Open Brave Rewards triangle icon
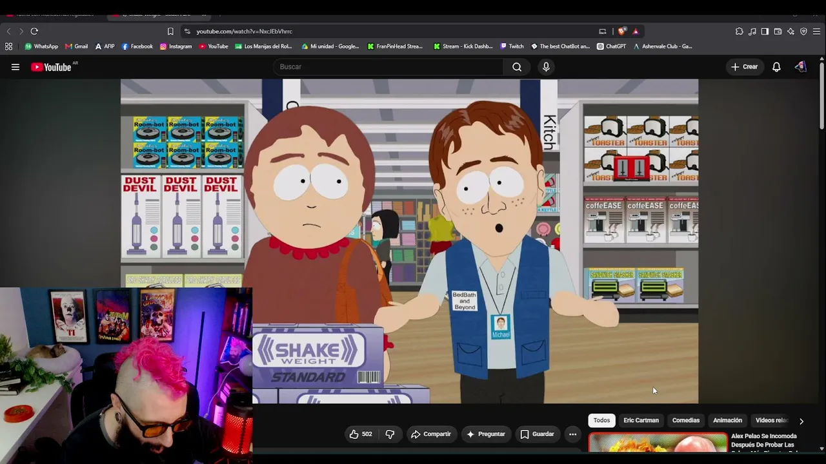This screenshot has height=464, width=826. pyautogui.click(x=636, y=31)
